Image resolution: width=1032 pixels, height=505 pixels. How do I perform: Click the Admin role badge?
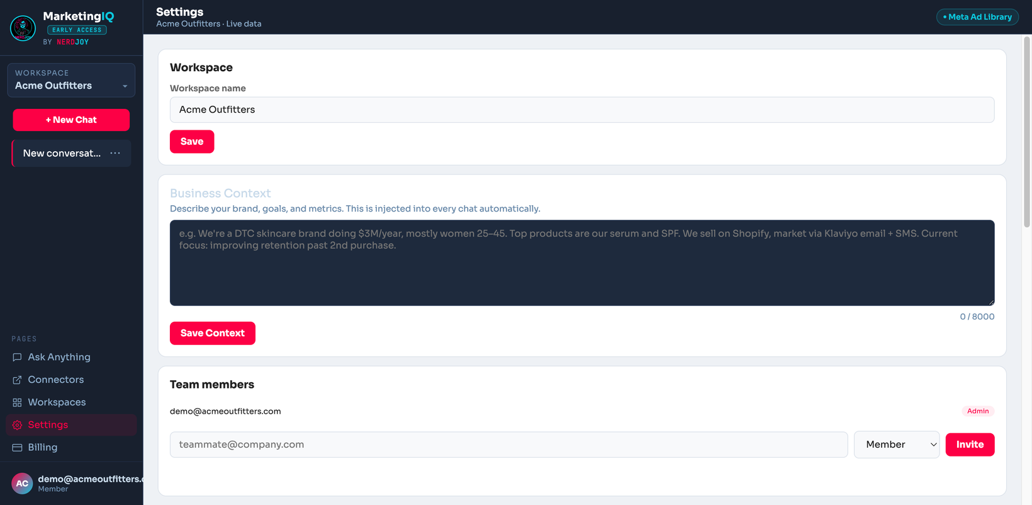978,411
